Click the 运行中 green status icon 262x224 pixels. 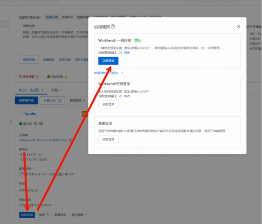(20, 124)
